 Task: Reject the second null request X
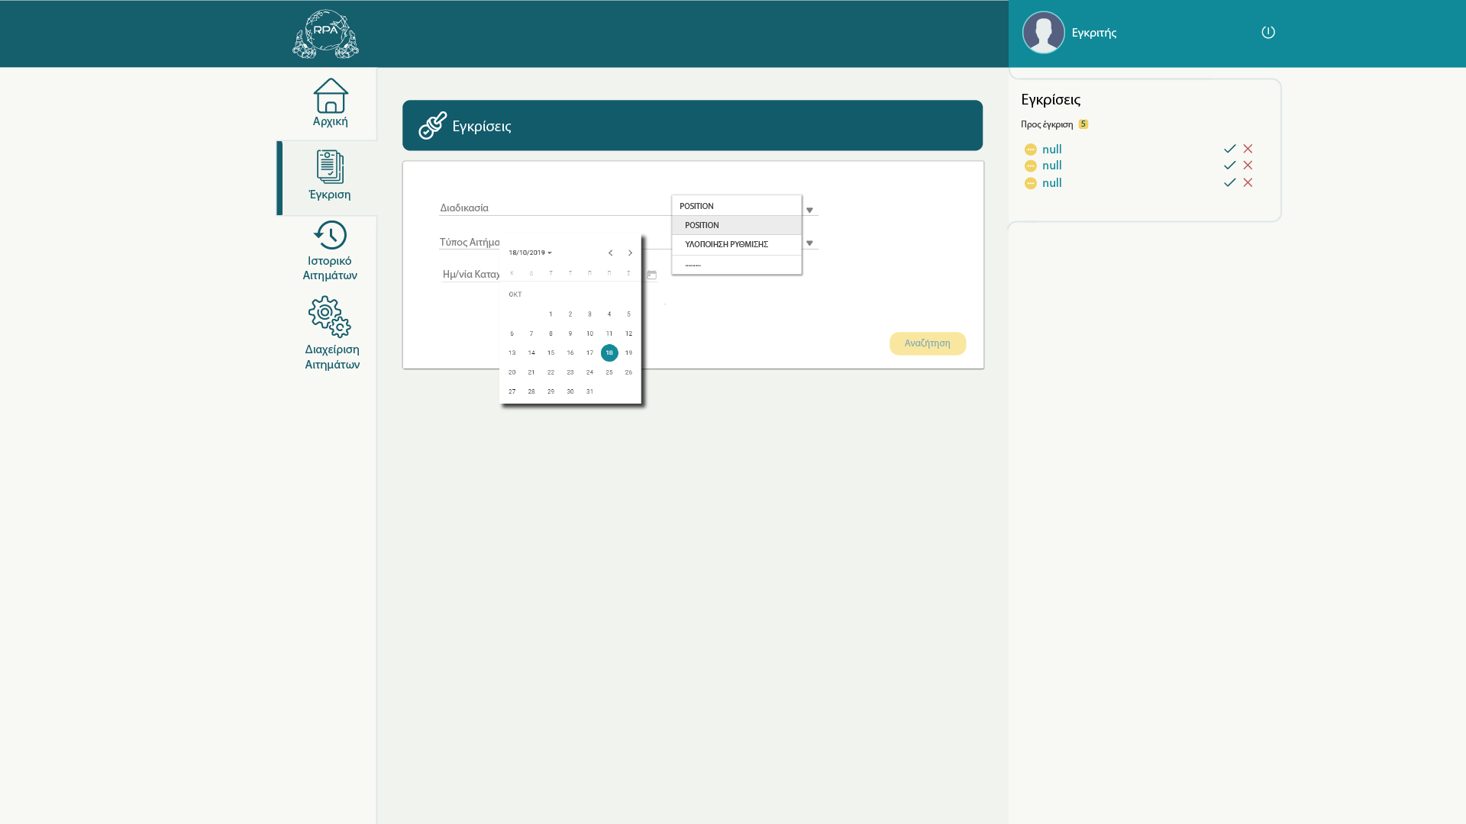(x=1248, y=166)
